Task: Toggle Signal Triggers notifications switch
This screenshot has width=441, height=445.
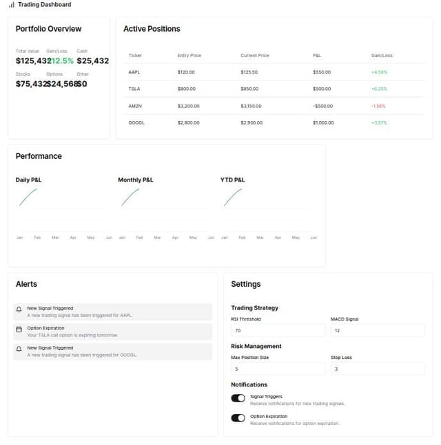Action: (238, 398)
